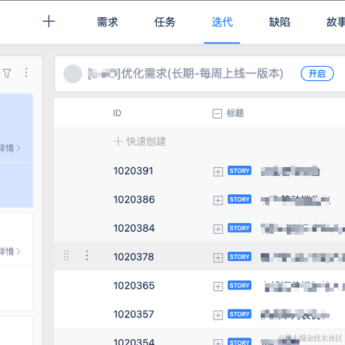Click the plus icon in top navigation
345x345 pixels.
pos(49,22)
